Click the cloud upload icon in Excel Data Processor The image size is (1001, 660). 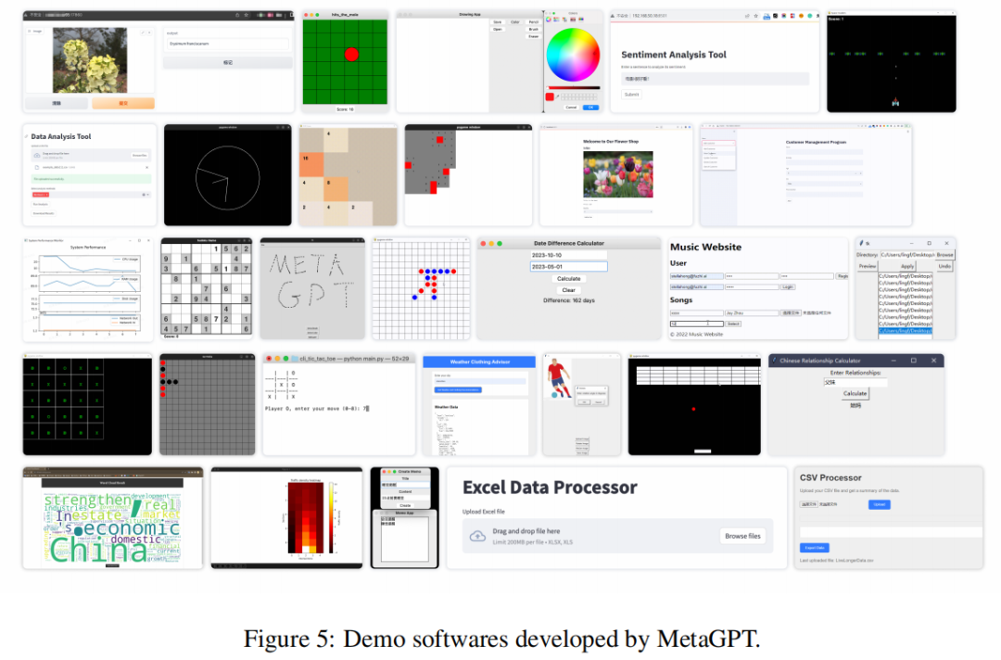[477, 536]
